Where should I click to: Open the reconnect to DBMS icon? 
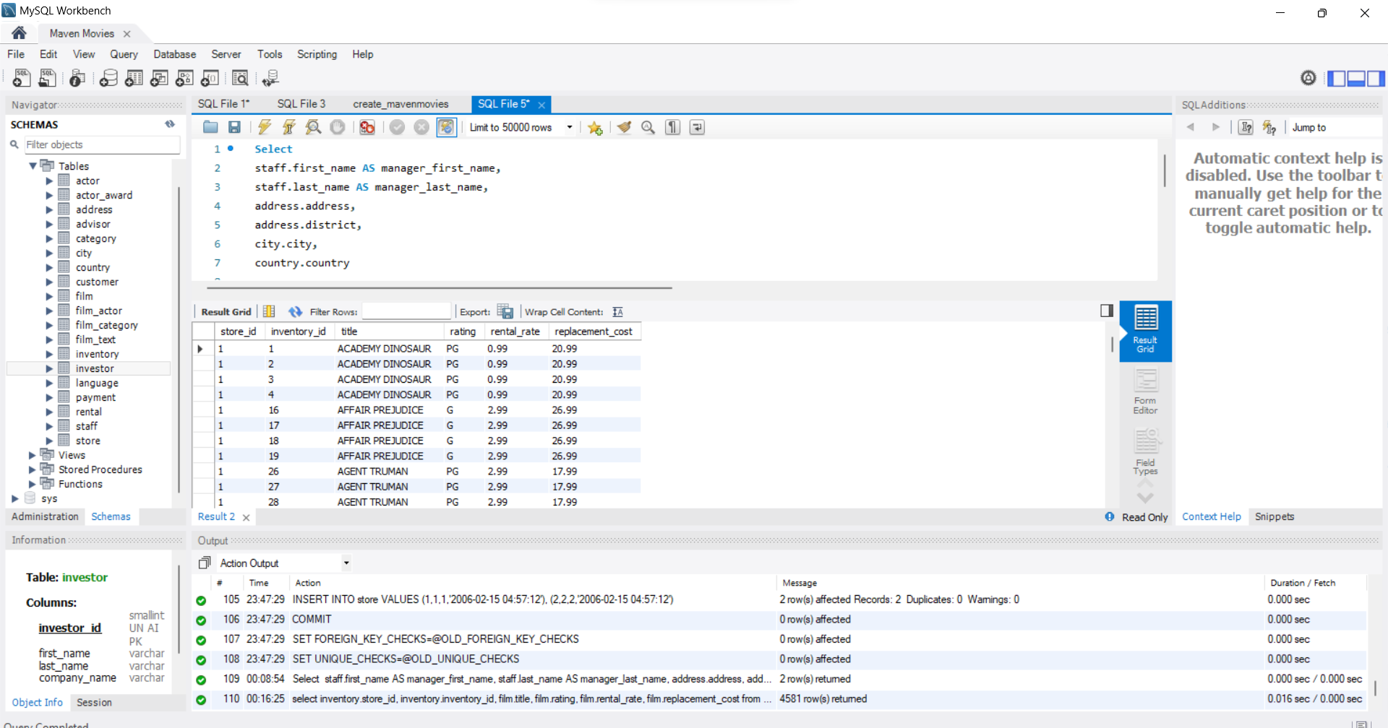pyautogui.click(x=270, y=78)
